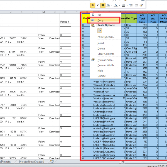Toggle Center alignment in the mini toolbar

click(x=103, y=5)
